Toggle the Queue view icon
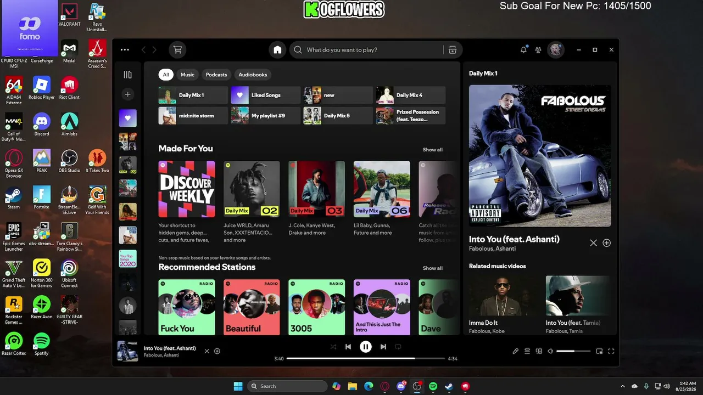Image resolution: width=703 pixels, height=395 pixels. (527, 351)
